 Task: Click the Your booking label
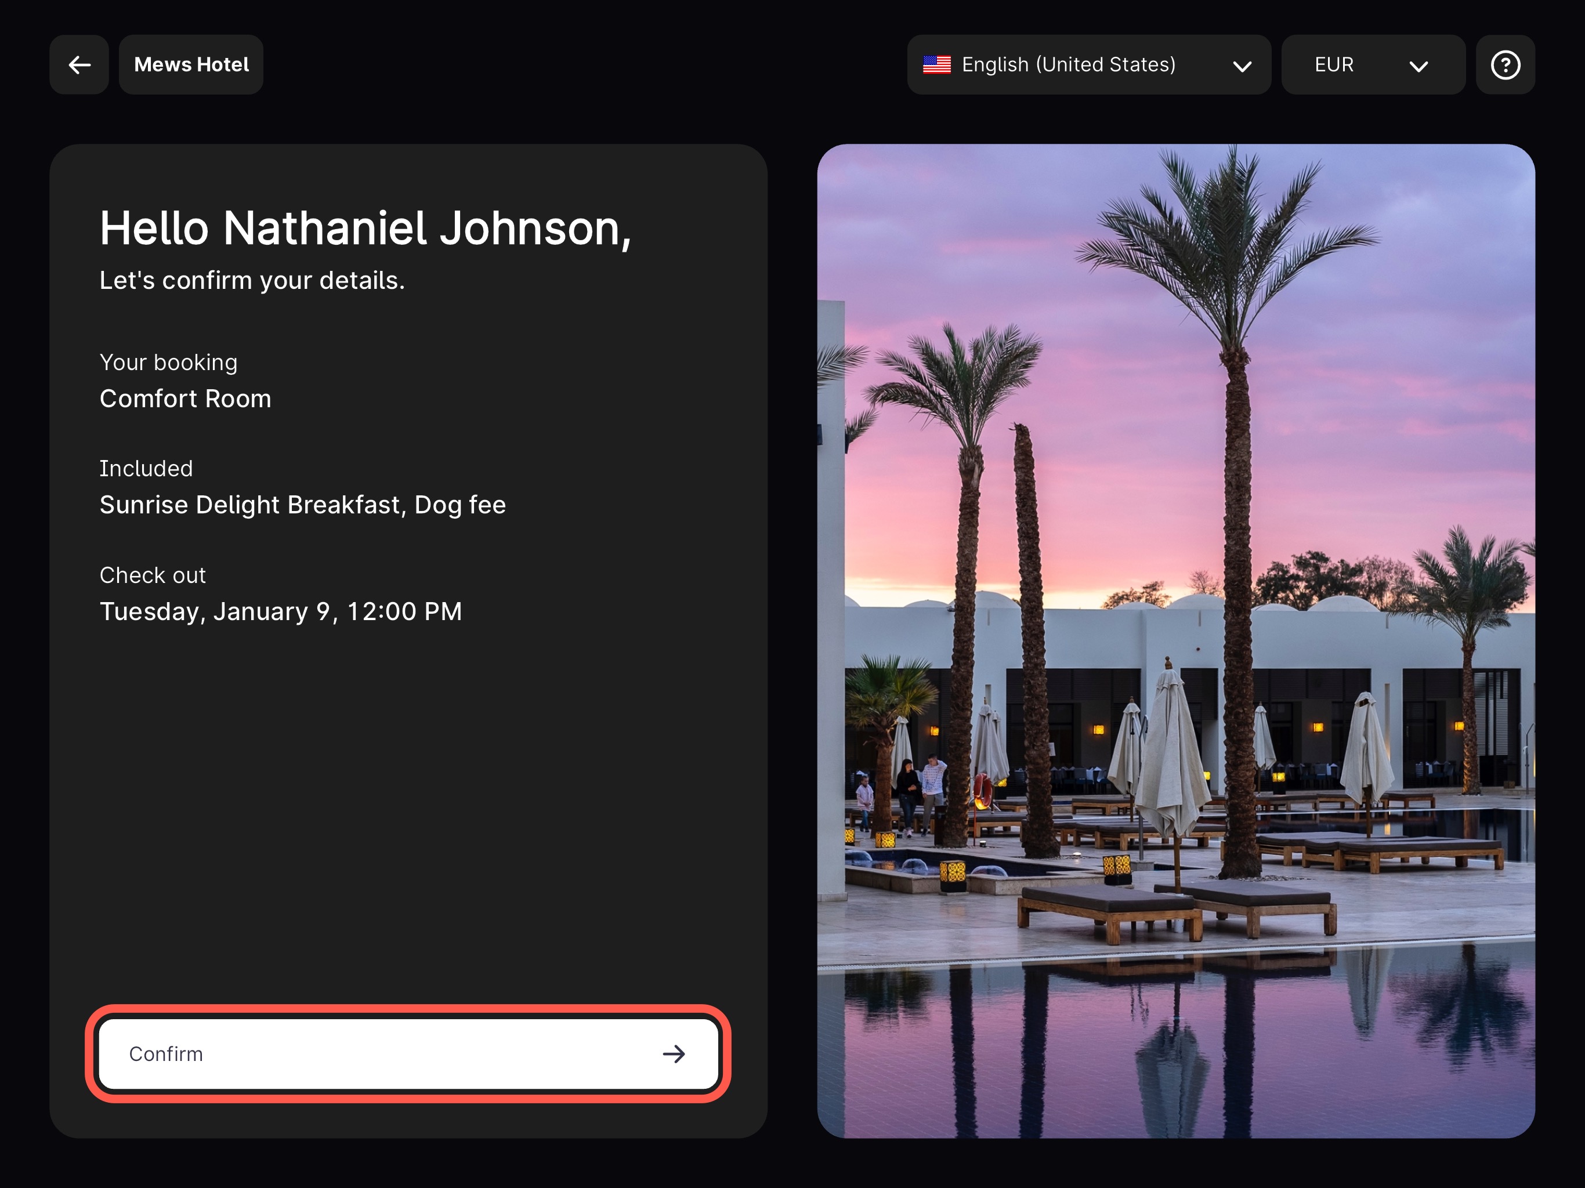pyautogui.click(x=168, y=363)
